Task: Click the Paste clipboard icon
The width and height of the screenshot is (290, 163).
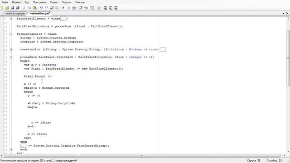Action: [x=34, y=8]
